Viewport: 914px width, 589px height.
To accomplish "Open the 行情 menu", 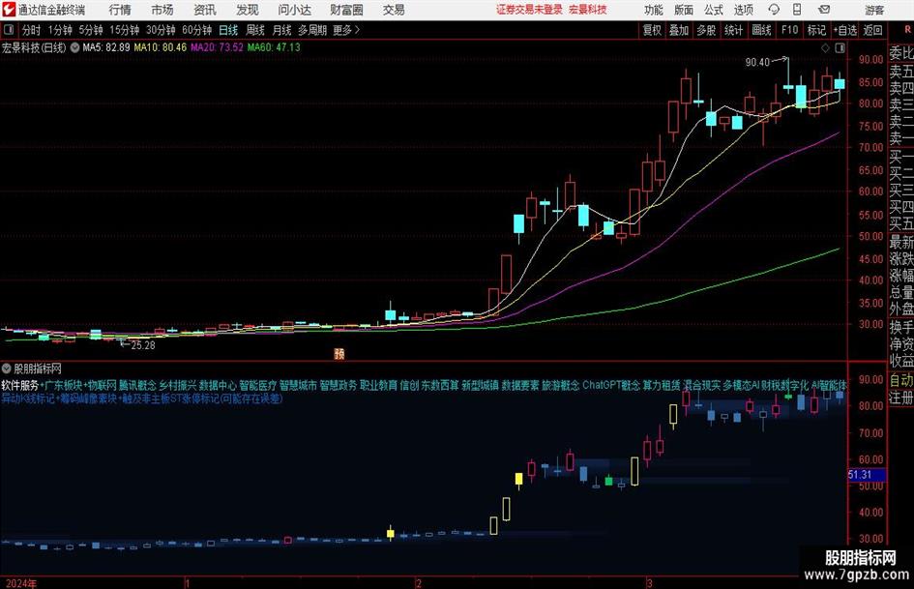I will pos(120,10).
